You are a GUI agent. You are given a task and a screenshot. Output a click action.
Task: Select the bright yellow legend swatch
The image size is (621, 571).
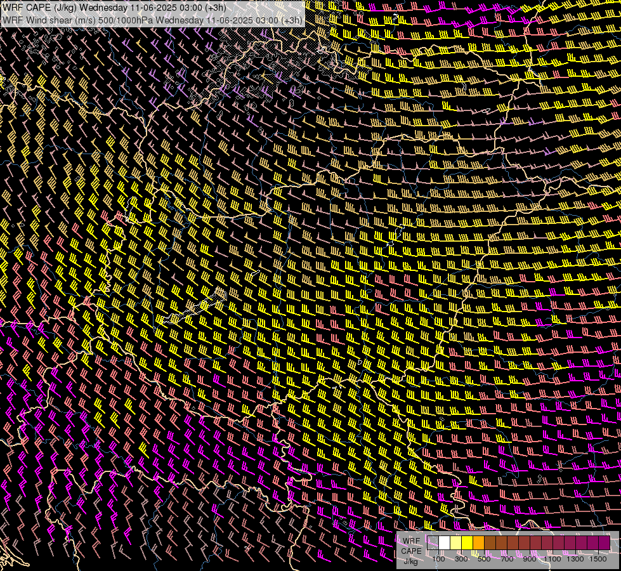(467, 543)
